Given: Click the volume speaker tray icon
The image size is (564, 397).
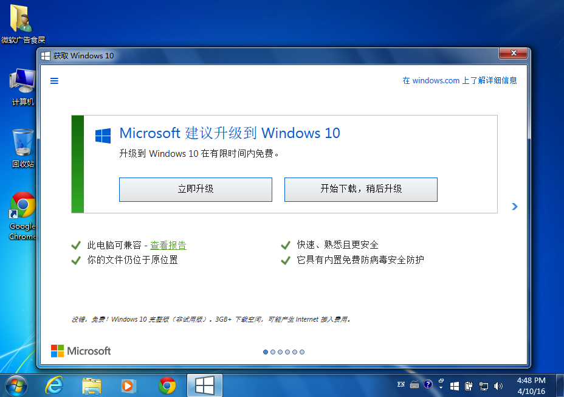Looking at the screenshot, I should point(498,386).
